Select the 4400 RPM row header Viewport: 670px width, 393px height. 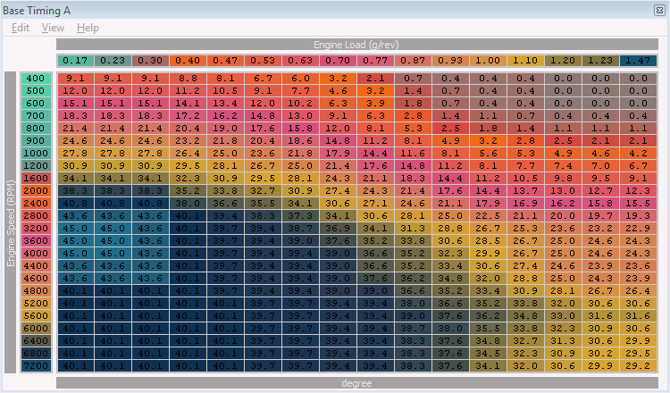[36, 265]
